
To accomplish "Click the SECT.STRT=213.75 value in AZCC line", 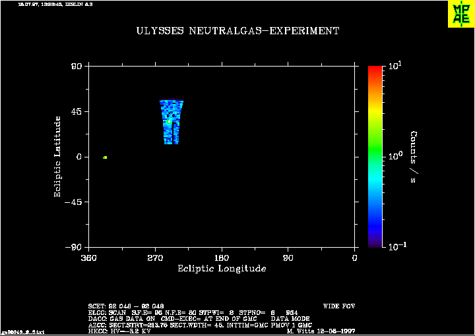I will click(x=139, y=325).
